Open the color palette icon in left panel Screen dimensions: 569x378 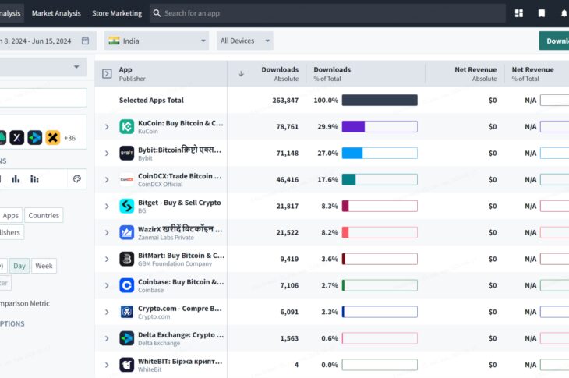coord(77,179)
